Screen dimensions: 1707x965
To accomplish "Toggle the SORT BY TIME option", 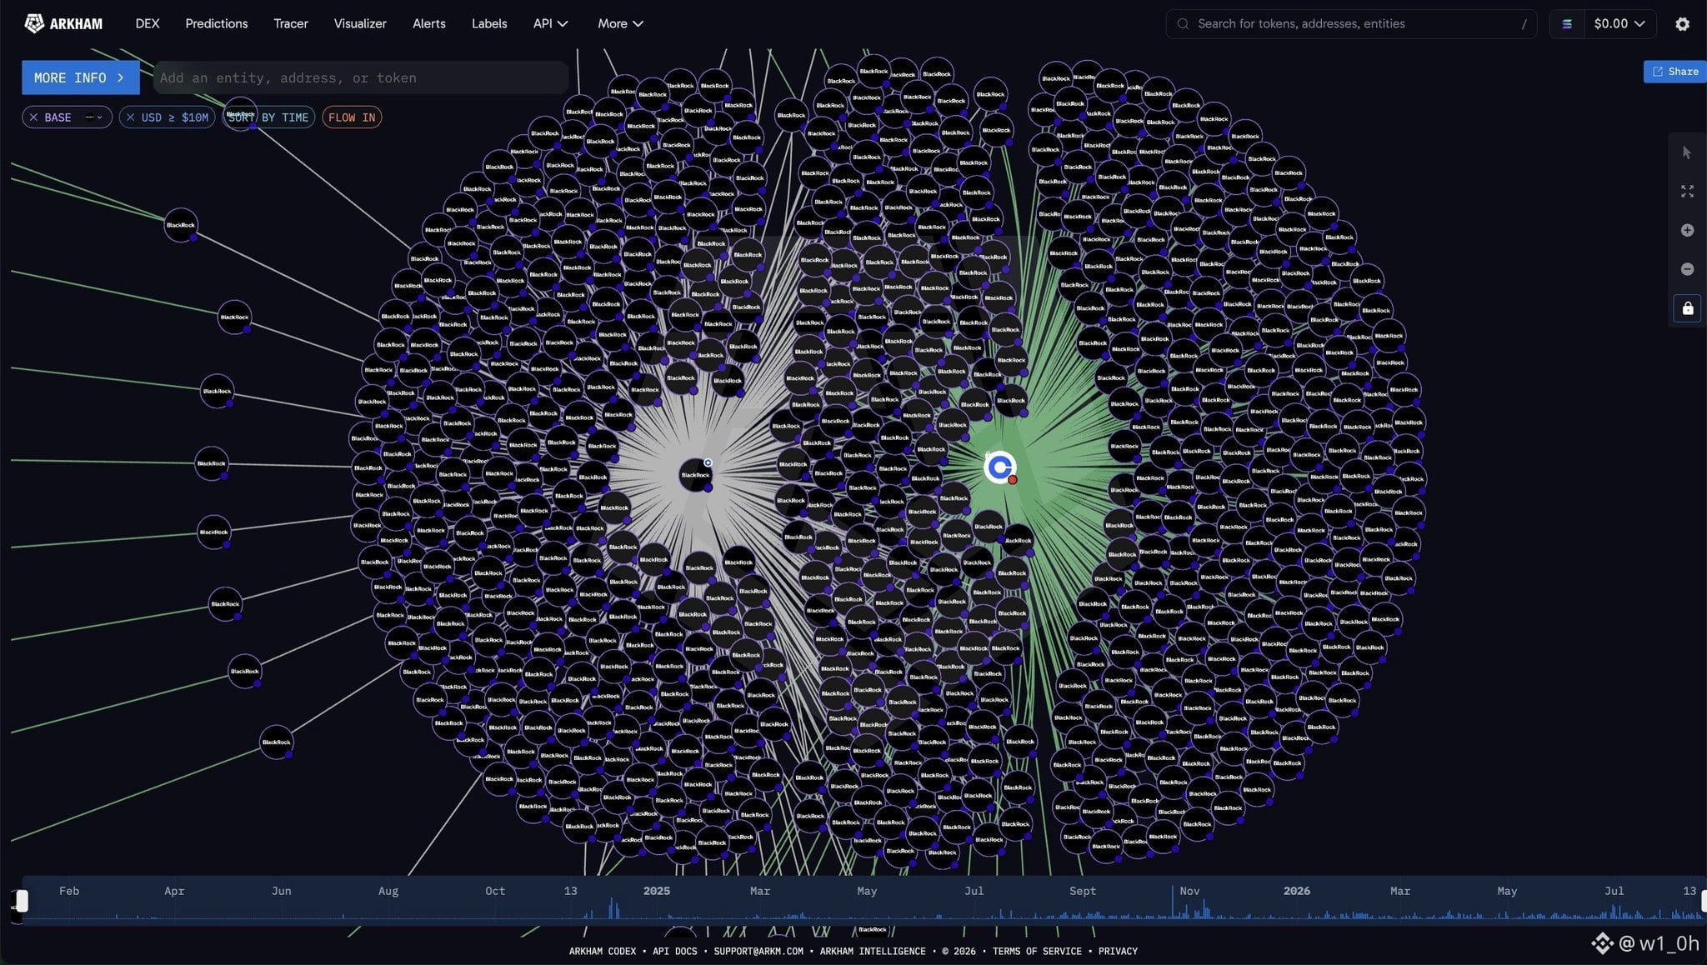I will pos(268,117).
